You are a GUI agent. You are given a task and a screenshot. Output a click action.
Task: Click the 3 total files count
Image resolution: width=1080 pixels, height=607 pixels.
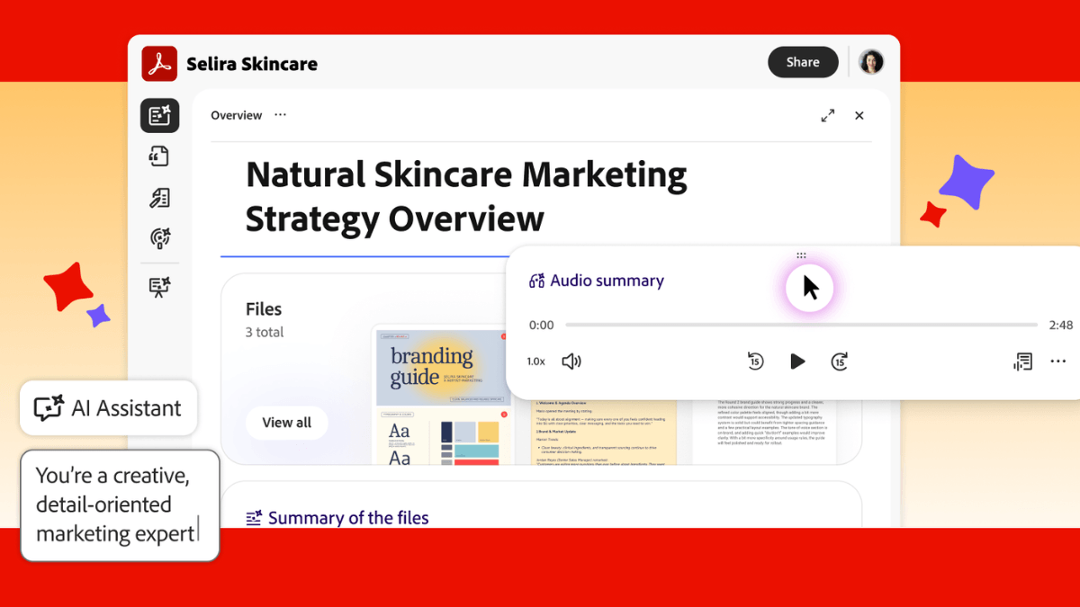[x=265, y=332]
